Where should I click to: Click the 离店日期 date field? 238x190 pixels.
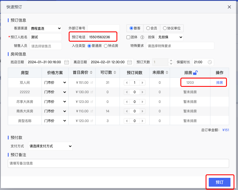click(111, 62)
